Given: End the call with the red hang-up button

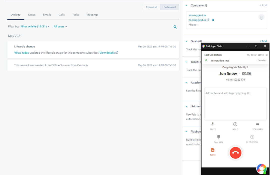Looking at the screenshot, I should pos(235,153).
